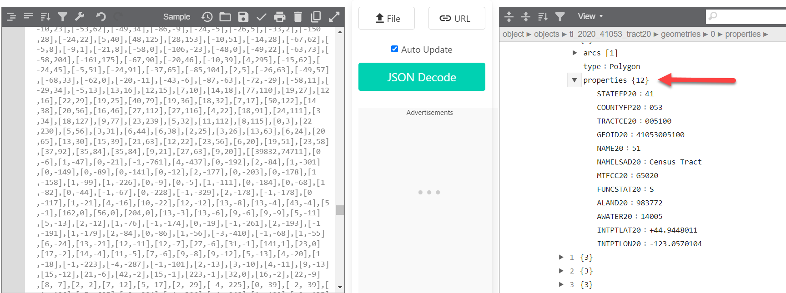Open the history clock icon
This screenshot has height=293, width=786.
coord(207,17)
